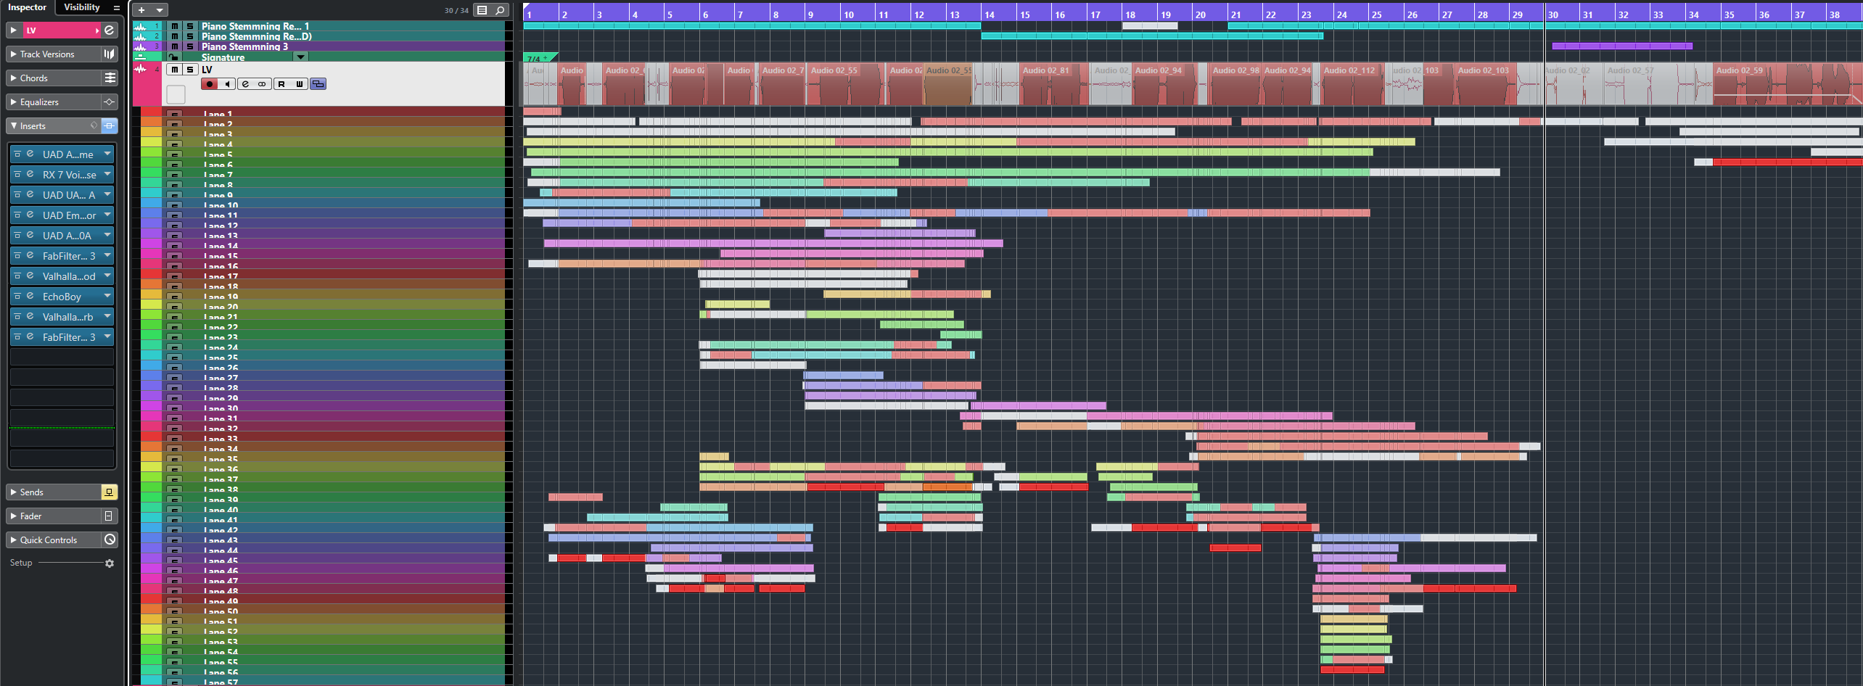Click the Add Track plus button
The width and height of the screenshot is (1863, 686).
point(141,10)
